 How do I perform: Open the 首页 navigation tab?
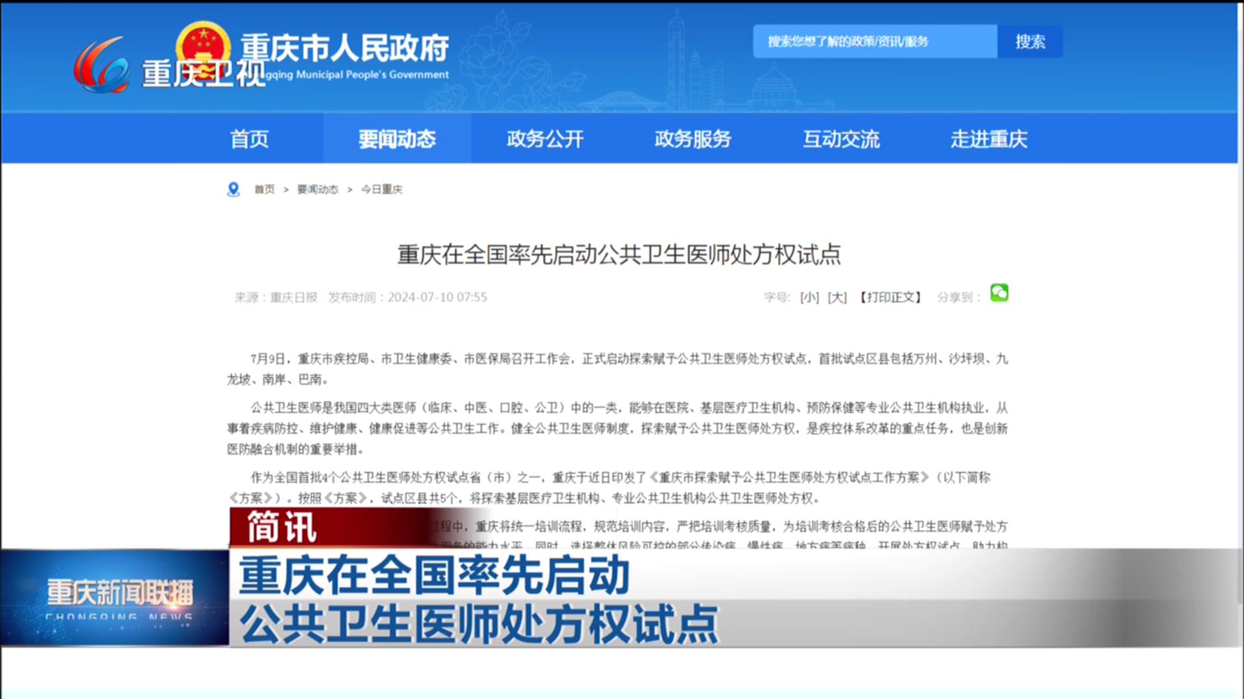click(x=249, y=139)
